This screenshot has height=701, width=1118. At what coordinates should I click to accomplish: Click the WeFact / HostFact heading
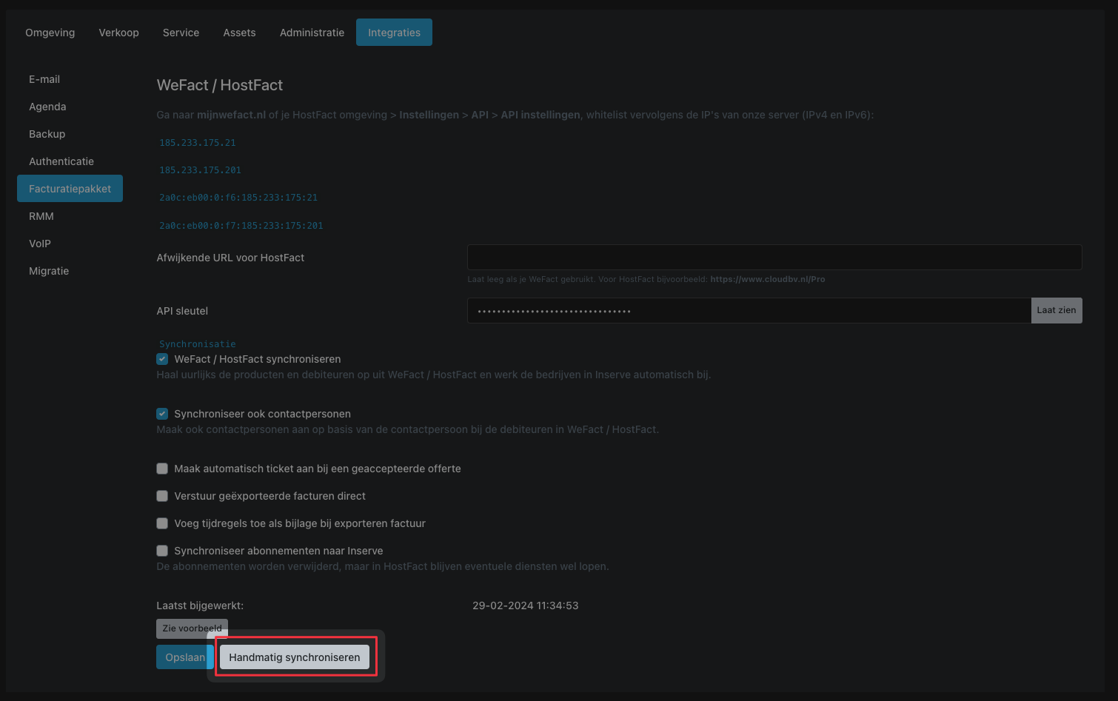tap(220, 85)
